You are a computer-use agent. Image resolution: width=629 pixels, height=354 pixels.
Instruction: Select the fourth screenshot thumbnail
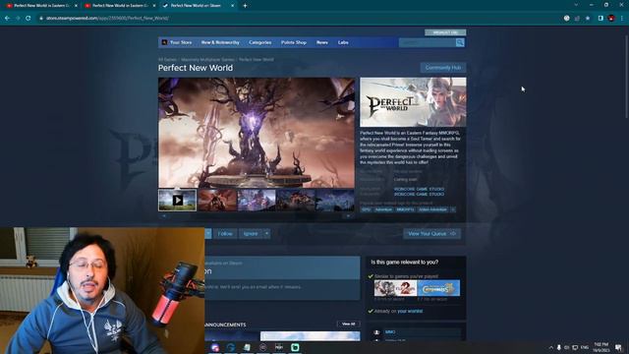pos(296,200)
